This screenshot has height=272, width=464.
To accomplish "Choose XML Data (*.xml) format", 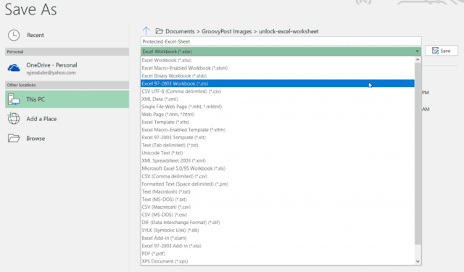I will tap(278, 99).
